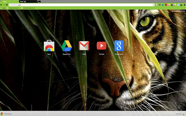Click the Chrome logo in bottom bar
The height and width of the screenshot is (116, 186).
[6, 114]
